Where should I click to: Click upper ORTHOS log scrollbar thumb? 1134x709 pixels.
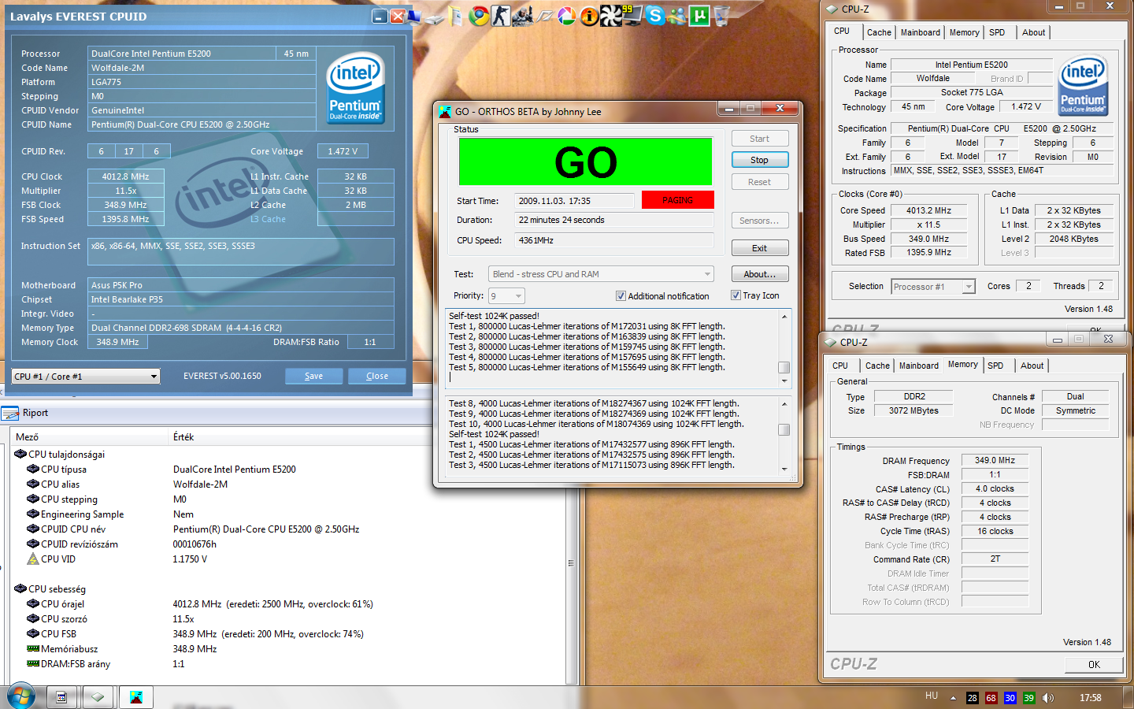[x=784, y=367]
